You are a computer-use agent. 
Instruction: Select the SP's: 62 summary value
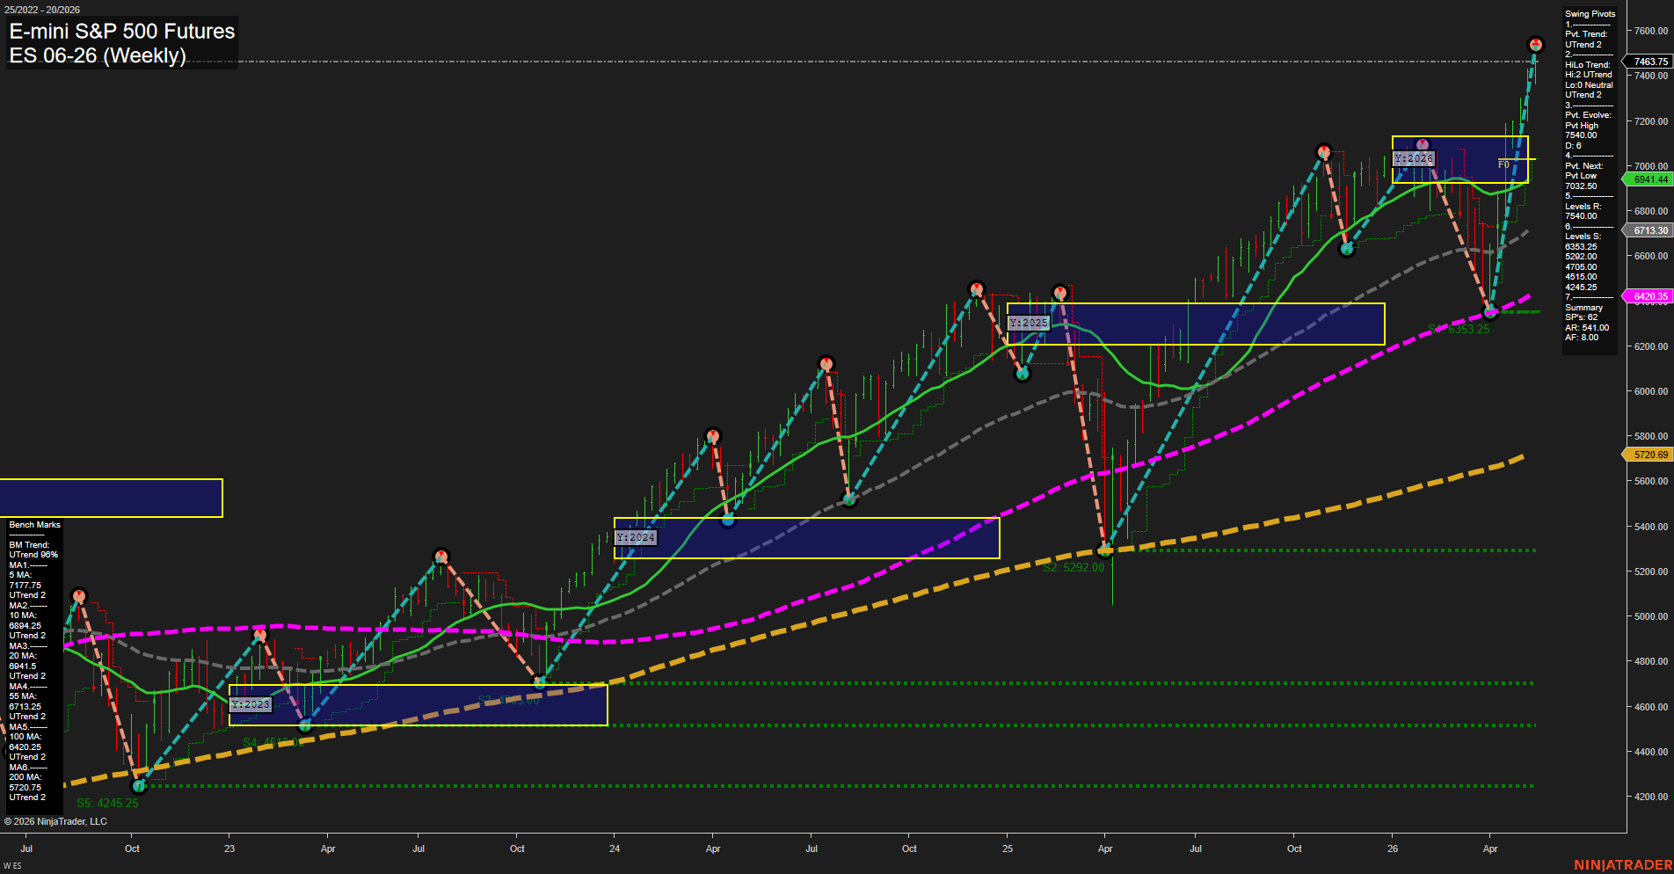[x=1582, y=317]
